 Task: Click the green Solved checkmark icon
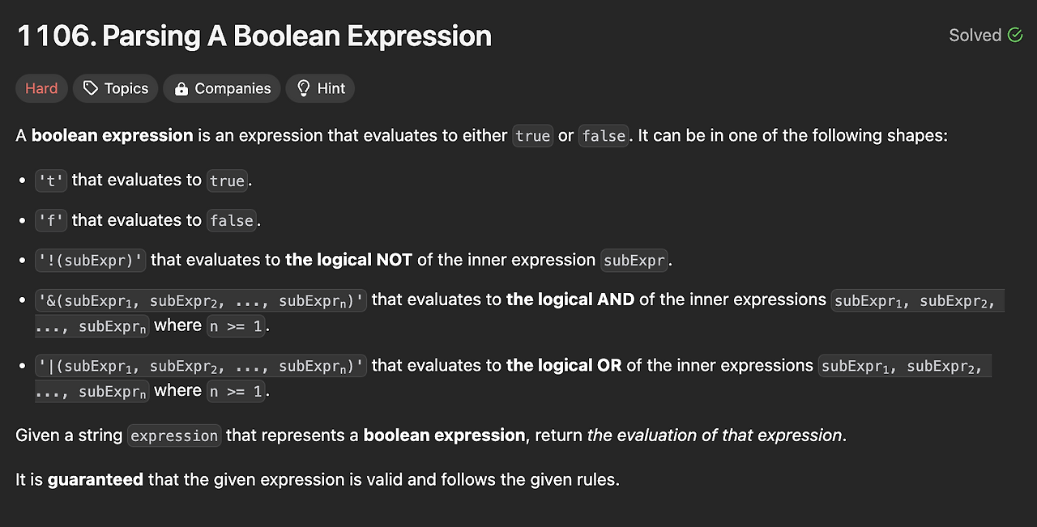tap(1015, 35)
